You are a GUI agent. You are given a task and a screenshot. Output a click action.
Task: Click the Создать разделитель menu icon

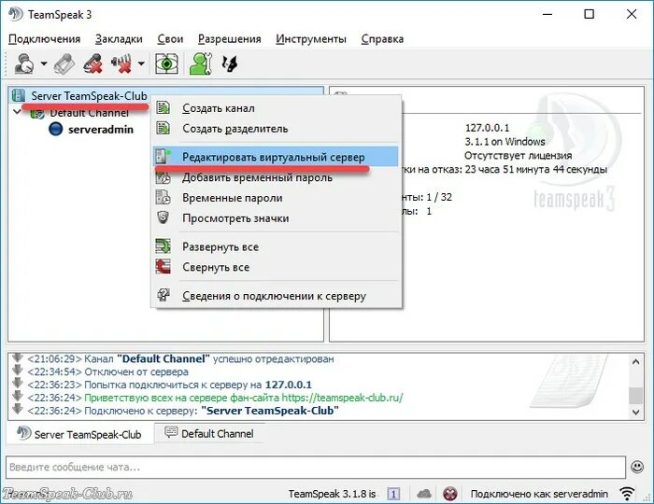(163, 128)
